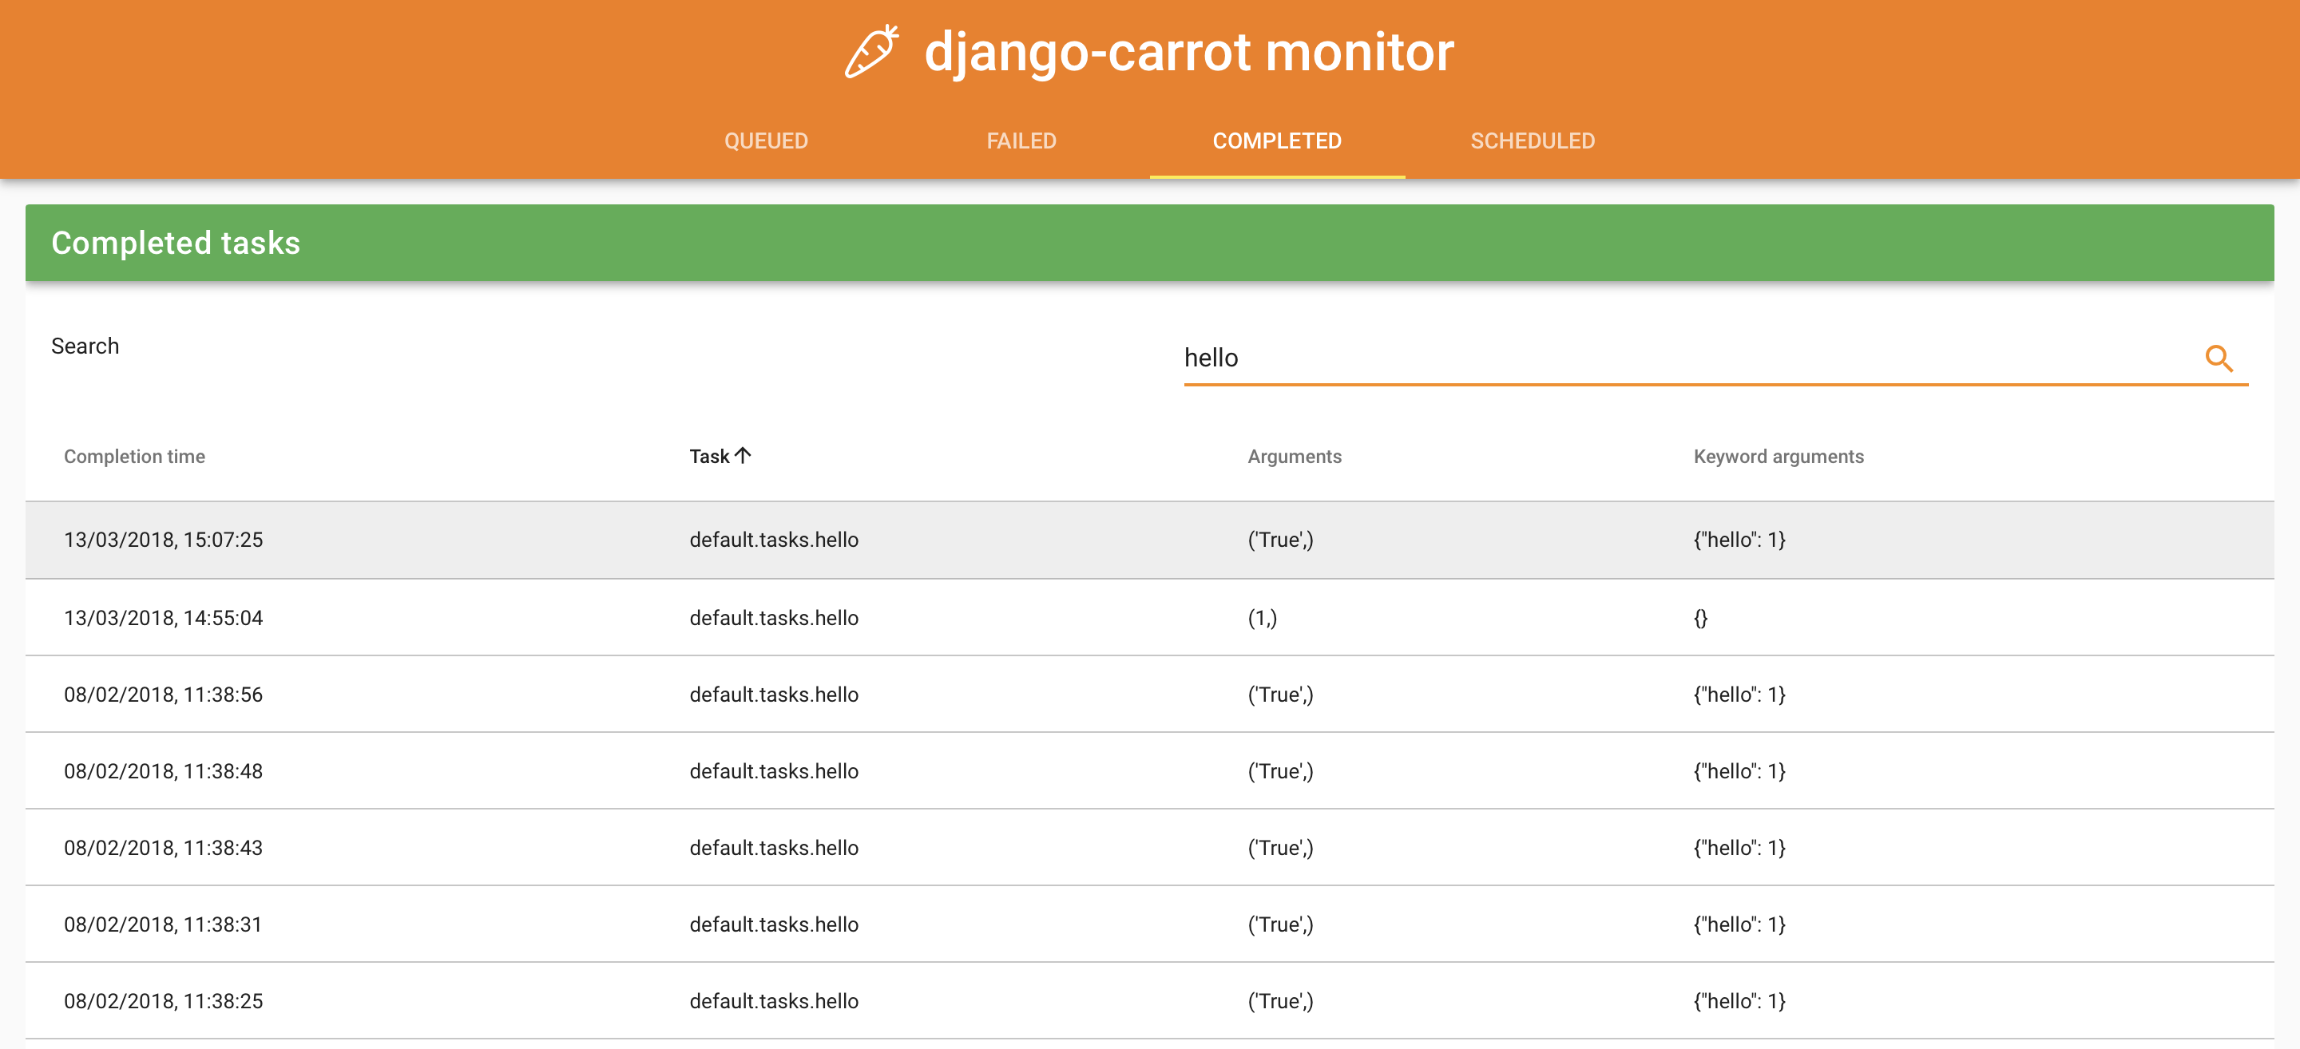Click the orange search magnifier icon

pos(2219,359)
